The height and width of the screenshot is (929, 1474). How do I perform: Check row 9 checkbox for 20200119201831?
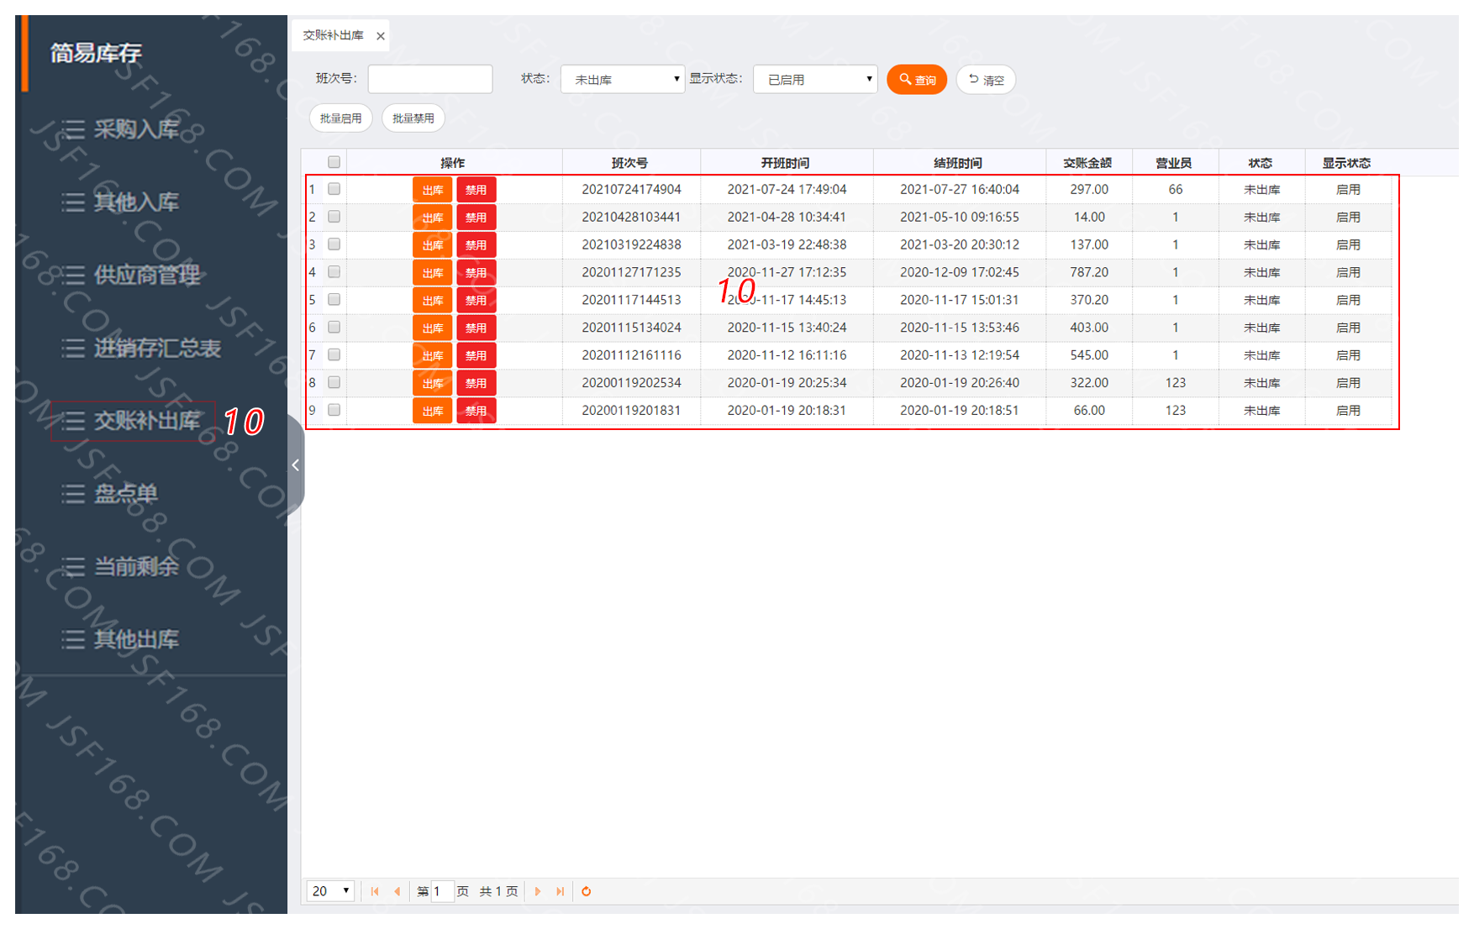pyautogui.click(x=334, y=410)
